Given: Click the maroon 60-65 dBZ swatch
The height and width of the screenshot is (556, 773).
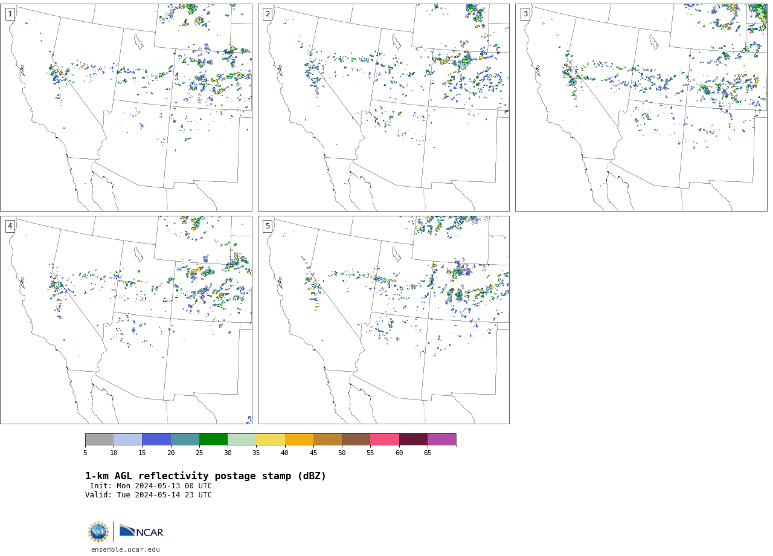Looking at the screenshot, I should [x=413, y=439].
